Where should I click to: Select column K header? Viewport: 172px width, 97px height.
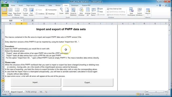click(123, 23)
